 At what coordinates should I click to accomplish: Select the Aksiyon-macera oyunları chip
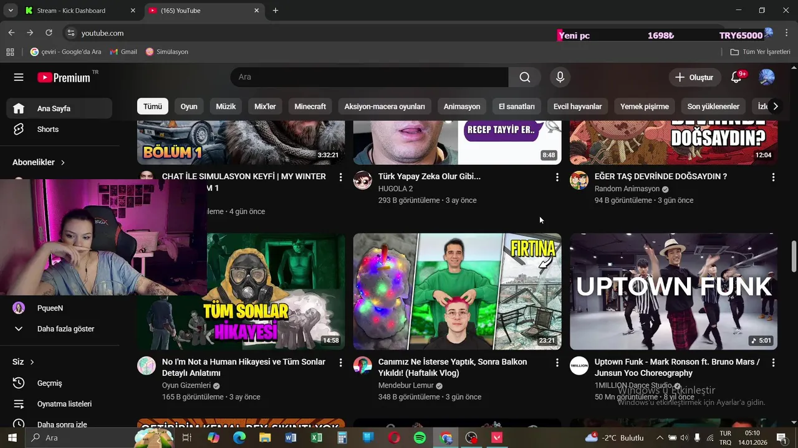(x=385, y=106)
